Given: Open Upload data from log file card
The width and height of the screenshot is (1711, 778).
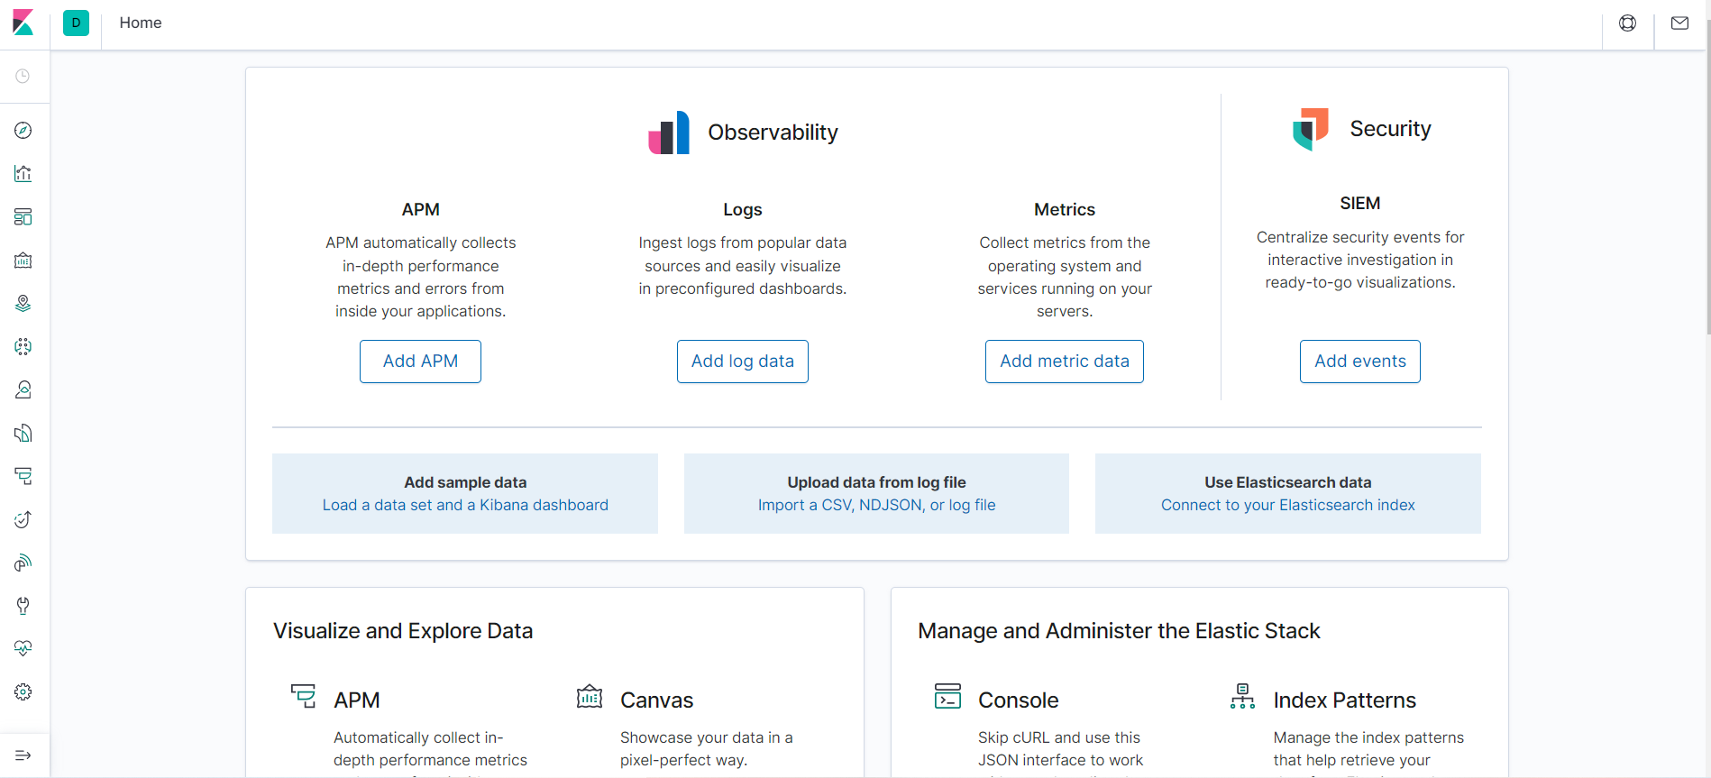Looking at the screenshot, I should coord(876,493).
